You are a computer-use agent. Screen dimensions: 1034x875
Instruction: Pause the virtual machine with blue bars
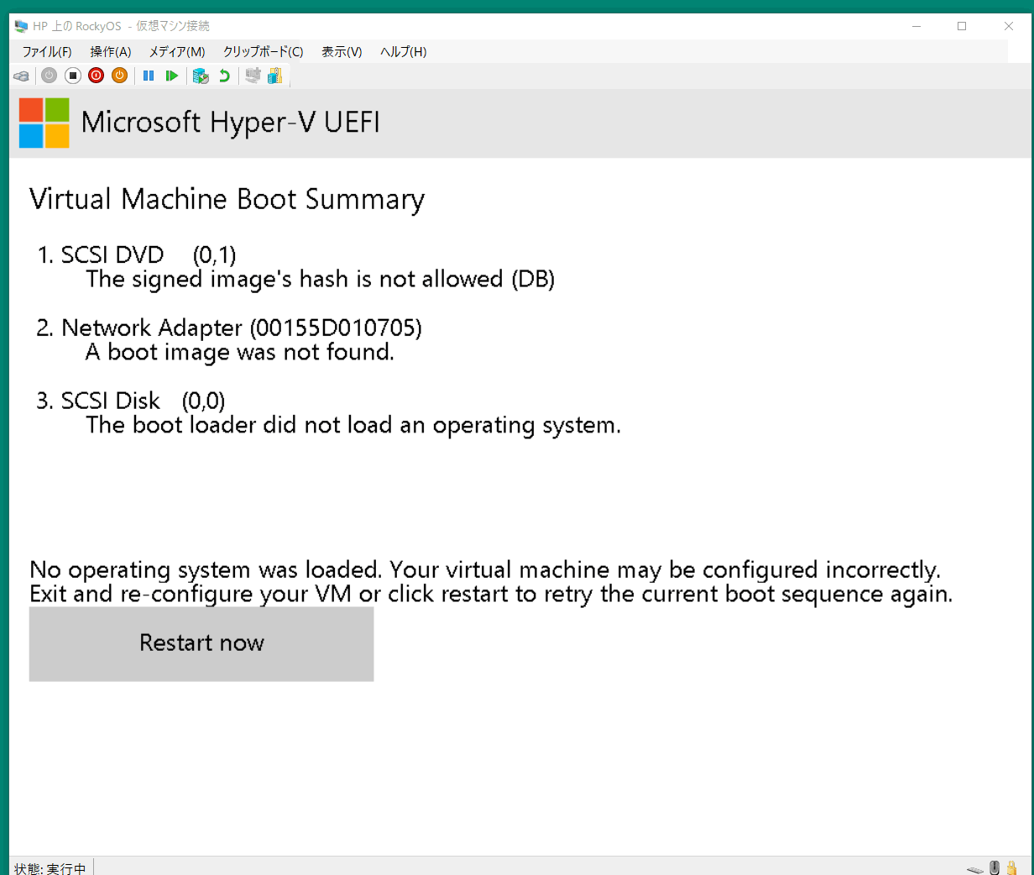149,76
